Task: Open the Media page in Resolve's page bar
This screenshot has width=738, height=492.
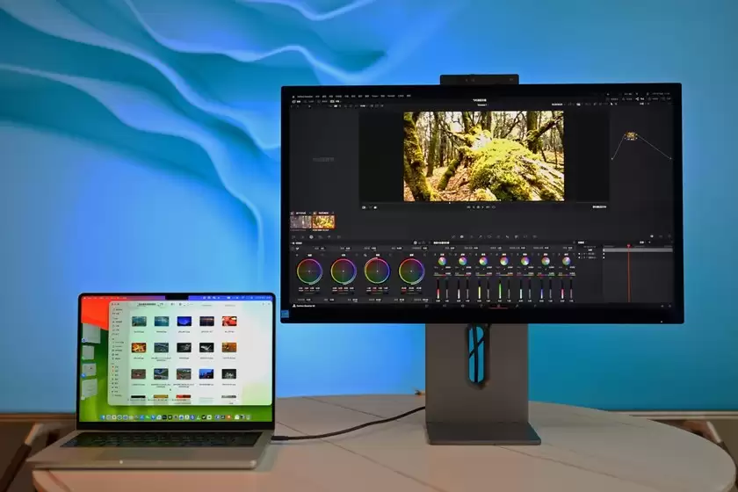Action: point(427,306)
